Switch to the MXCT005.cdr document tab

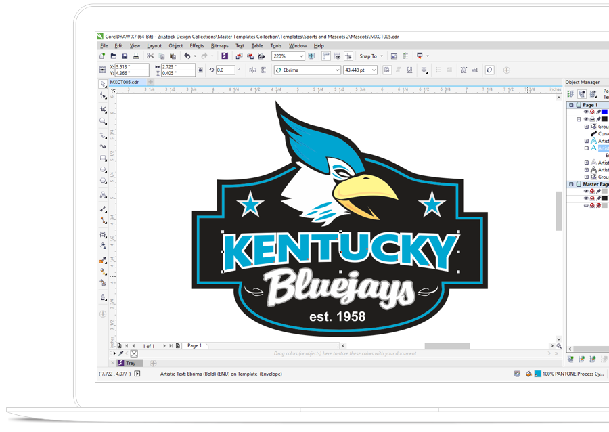coord(124,81)
